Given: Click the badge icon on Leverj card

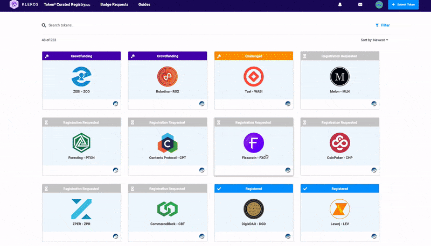Looking at the screenshot, I should [374, 236].
